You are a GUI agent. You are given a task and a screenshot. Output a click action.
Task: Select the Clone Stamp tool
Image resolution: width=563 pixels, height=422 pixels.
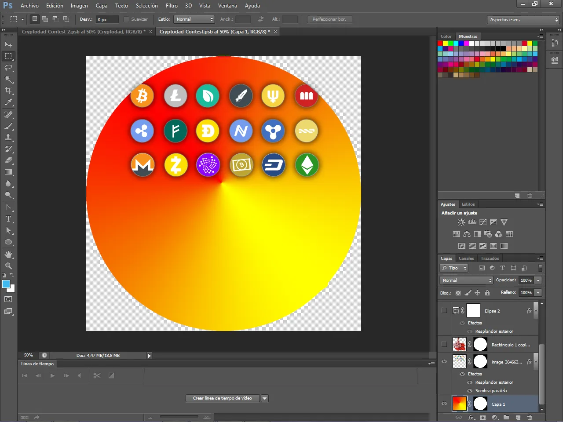tap(8, 138)
